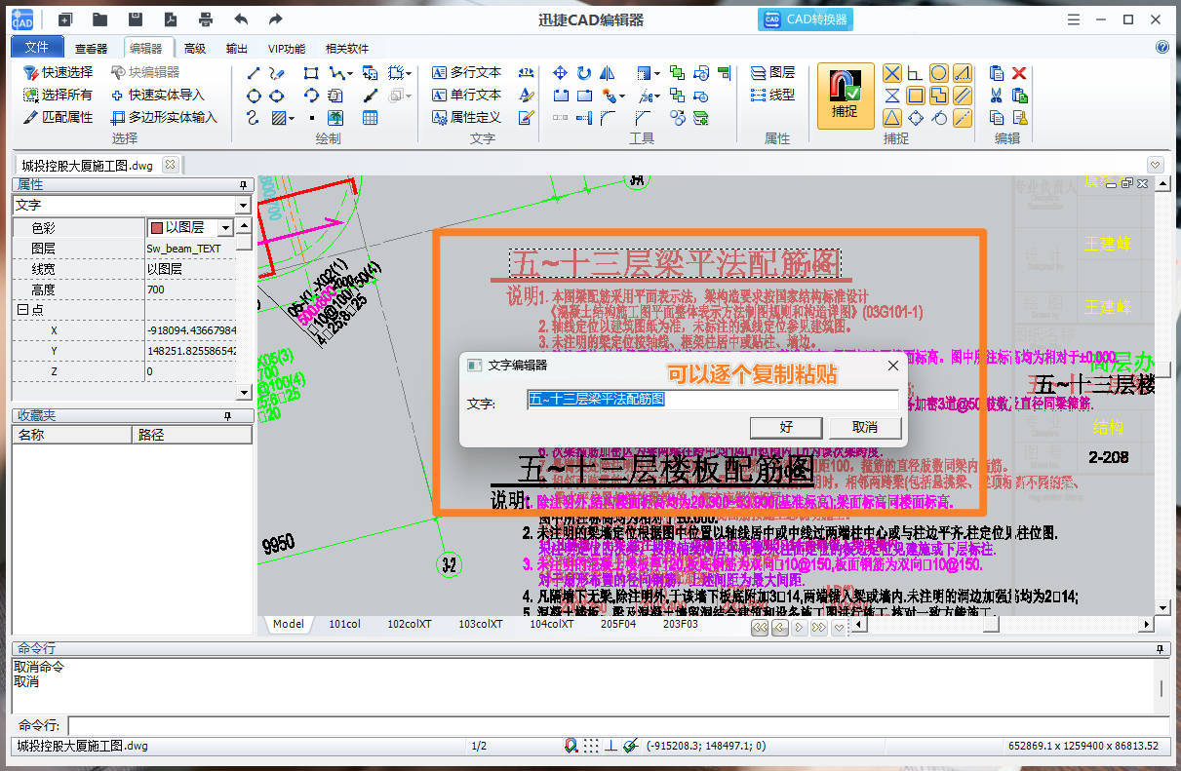
Task: Click the red delete X icon
Action: [x=1019, y=73]
